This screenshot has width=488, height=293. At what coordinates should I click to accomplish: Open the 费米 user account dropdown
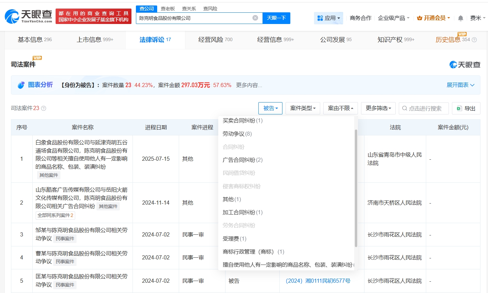coord(478,18)
